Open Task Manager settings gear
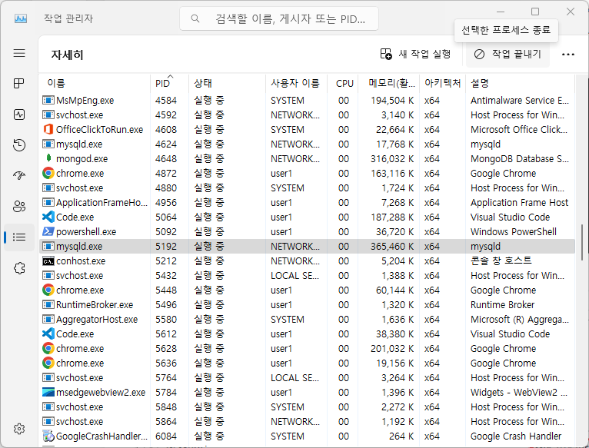The image size is (589, 448). [19, 429]
